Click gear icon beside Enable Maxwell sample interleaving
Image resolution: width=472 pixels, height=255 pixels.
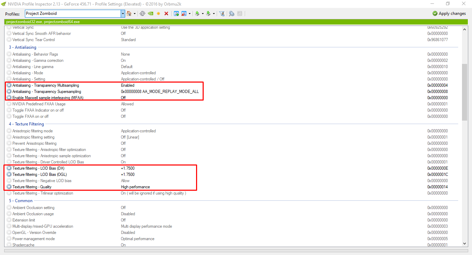pos(9,98)
